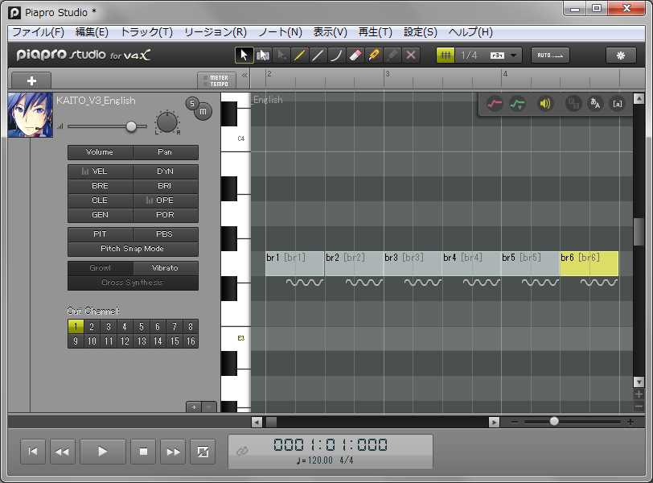Select the curve line tool

(x=336, y=56)
